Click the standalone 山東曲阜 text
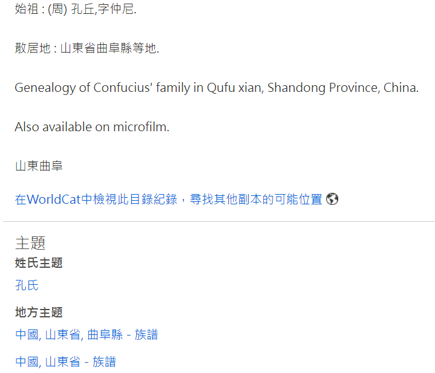 tap(39, 166)
